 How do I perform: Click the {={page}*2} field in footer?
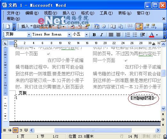(142, 98)
